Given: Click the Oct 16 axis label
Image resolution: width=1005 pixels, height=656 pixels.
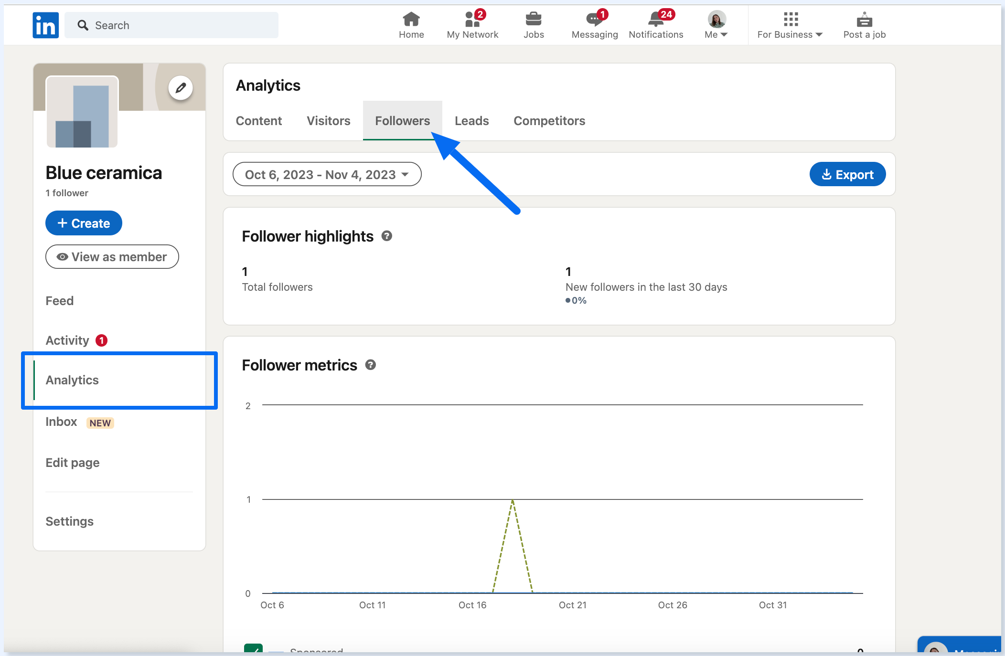Looking at the screenshot, I should (472, 605).
